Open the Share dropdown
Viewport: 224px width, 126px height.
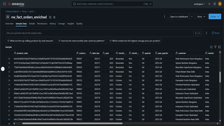201,17
